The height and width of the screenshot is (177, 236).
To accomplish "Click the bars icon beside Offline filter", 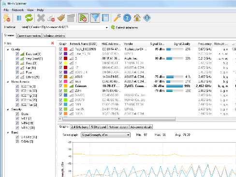I will 22,77.
